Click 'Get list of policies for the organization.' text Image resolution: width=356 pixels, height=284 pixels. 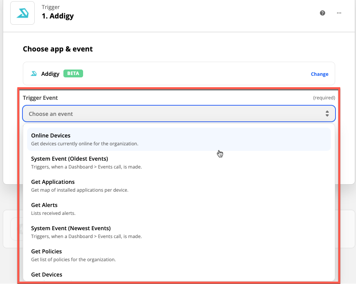(73, 260)
